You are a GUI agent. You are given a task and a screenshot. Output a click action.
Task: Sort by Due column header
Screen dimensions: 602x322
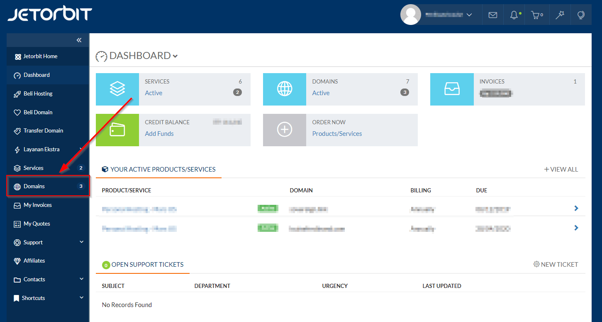(x=482, y=190)
